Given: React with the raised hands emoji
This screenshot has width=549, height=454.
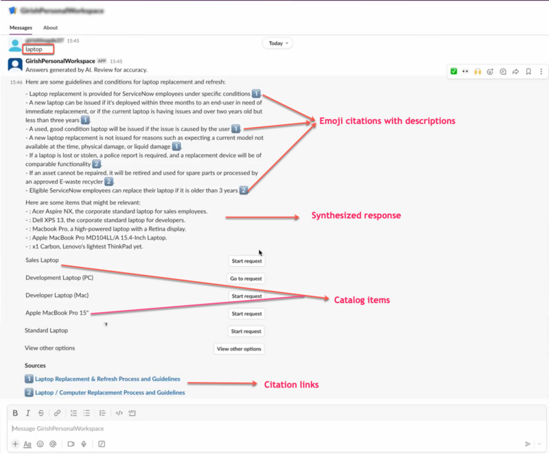Looking at the screenshot, I should pyautogui.click(x=478, y=71).
